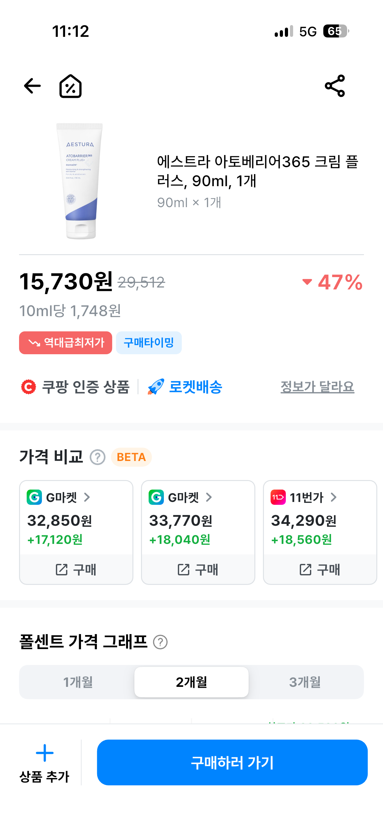
Task: Tap the plus icon for 상품 추가
Action: [44, 753]
